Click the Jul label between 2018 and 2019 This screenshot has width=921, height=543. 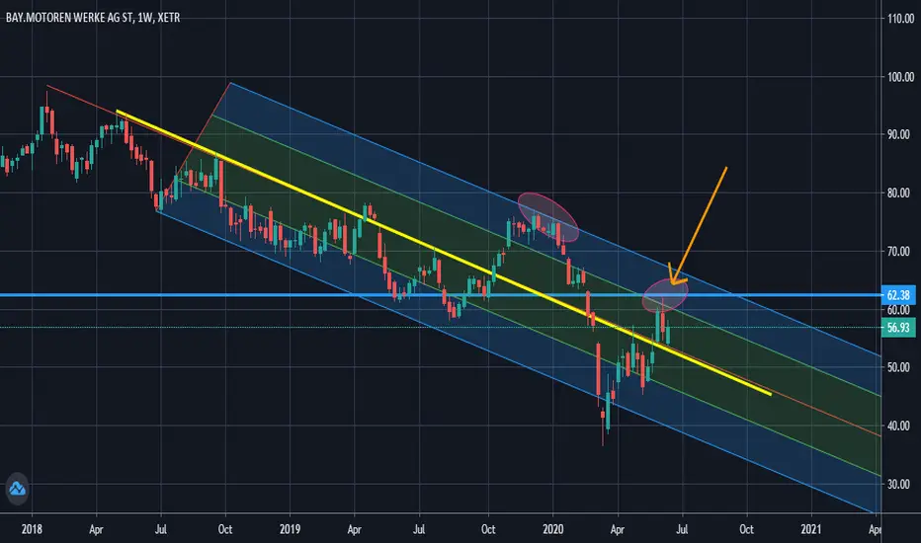click(x=160, y=529)
